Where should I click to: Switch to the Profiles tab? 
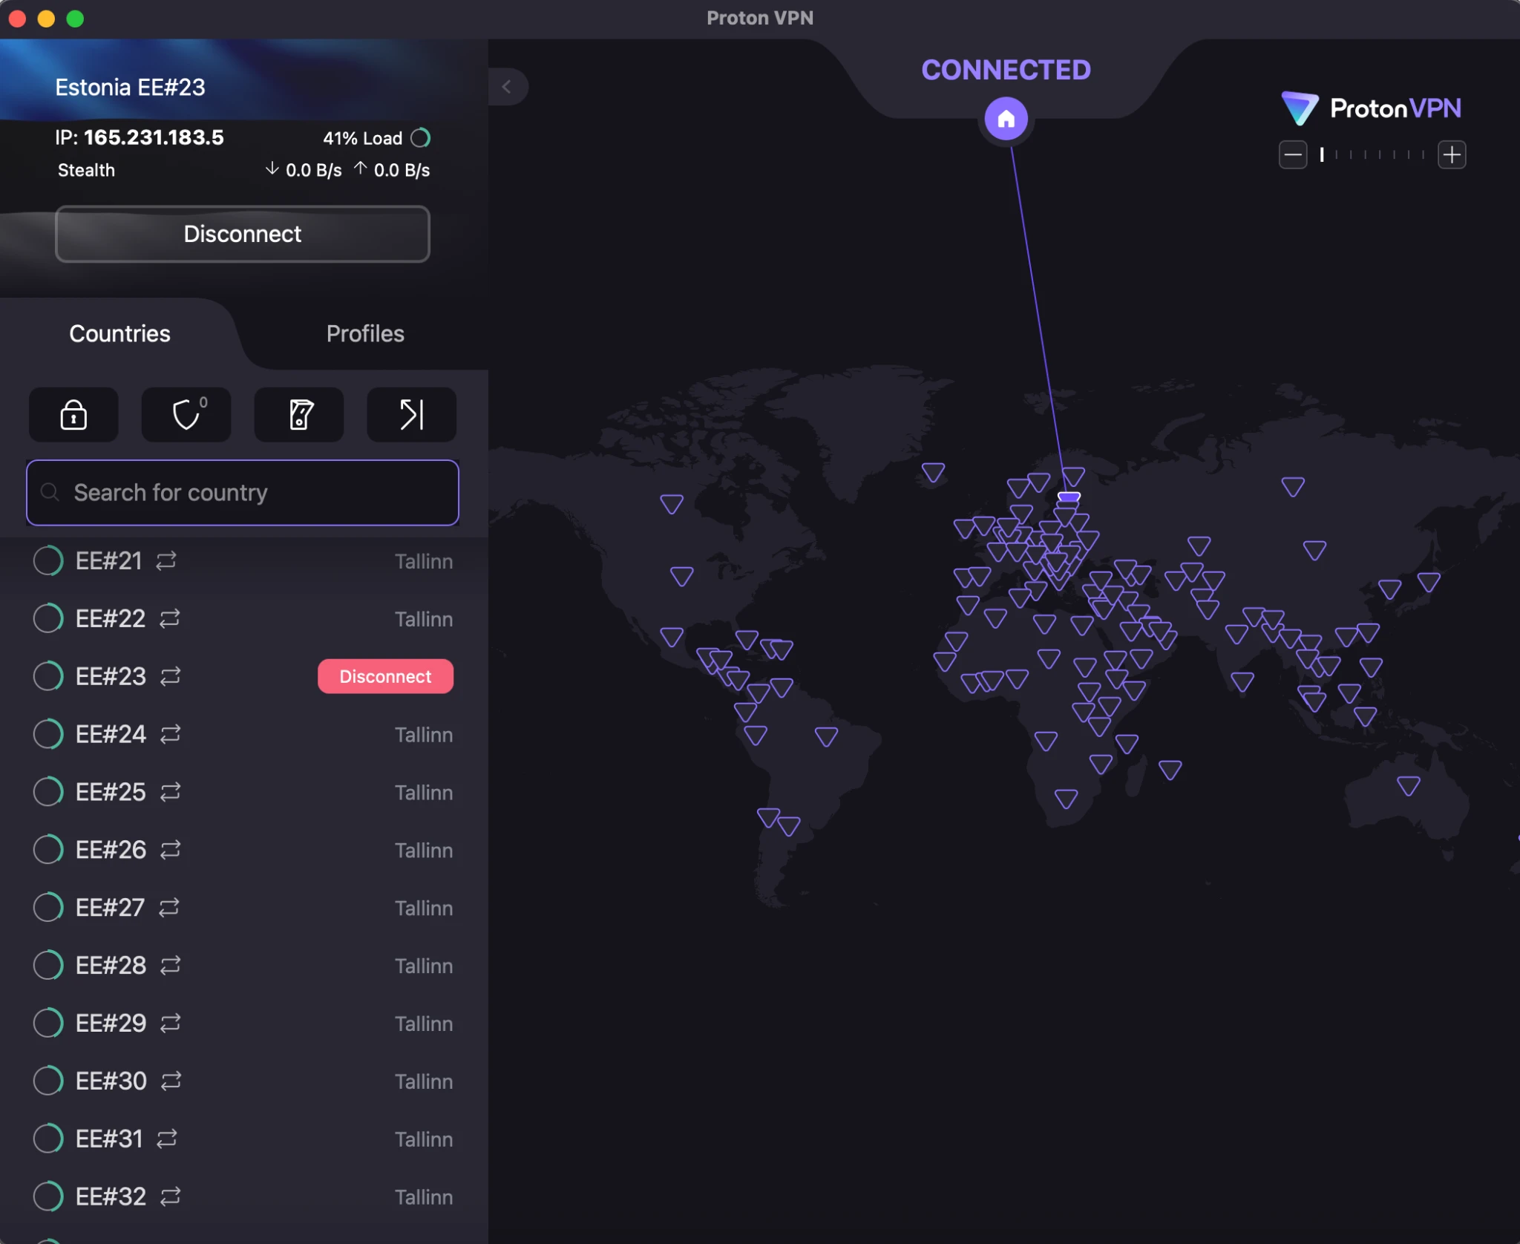coord(364,334)
